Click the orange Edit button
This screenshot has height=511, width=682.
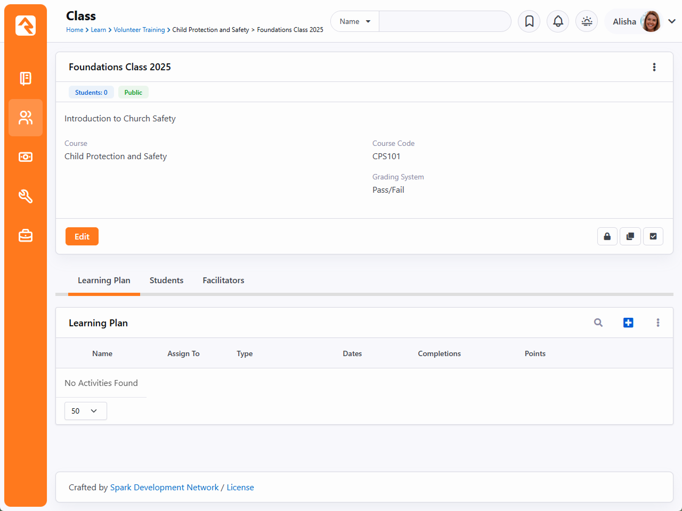pos(82,236)
